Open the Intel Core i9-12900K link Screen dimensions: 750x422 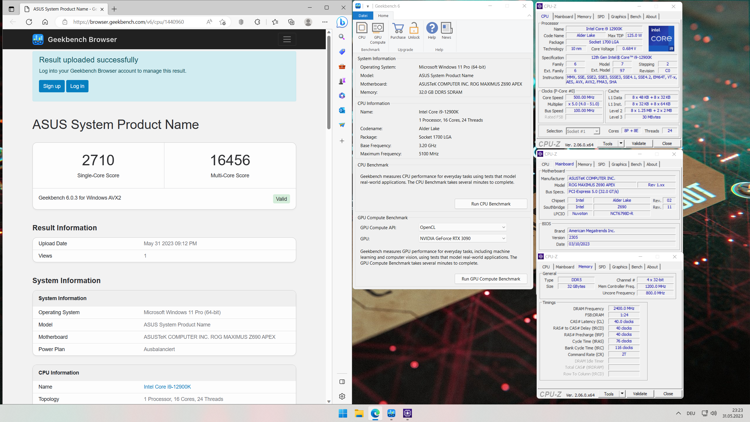167,387
